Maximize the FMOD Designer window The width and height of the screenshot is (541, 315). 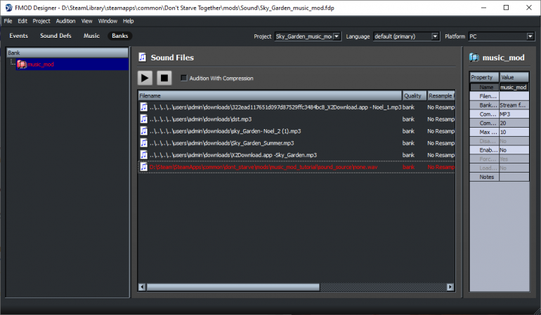506,8
